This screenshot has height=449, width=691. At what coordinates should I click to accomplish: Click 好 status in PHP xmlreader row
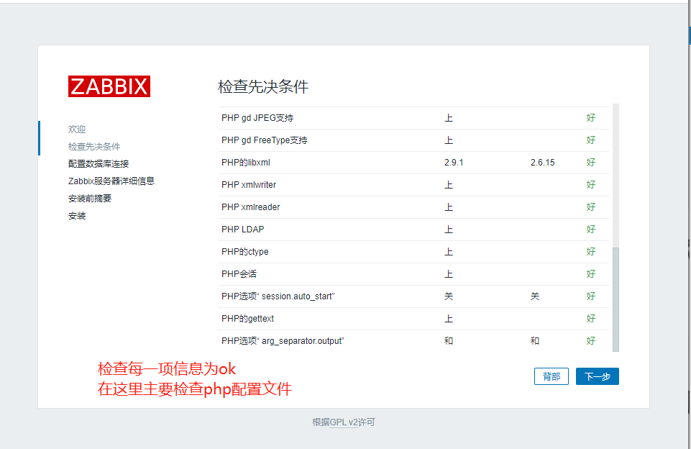pos(591,207)
